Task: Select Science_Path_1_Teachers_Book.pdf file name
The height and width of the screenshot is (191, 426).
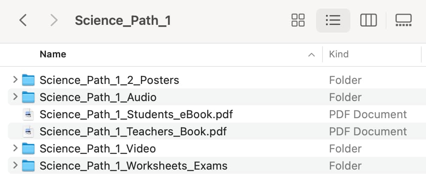Action: tap(133, 131)
